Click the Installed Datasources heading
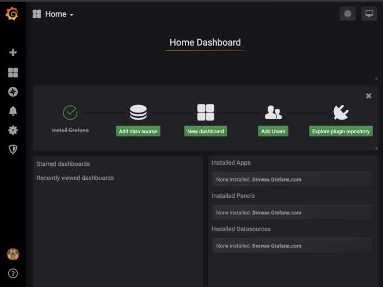 point(241,229)
